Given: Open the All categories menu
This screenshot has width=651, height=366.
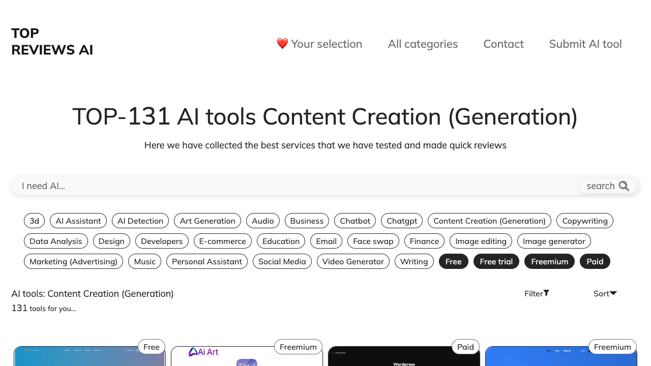Looking at the screenshot, I should click(x=423, y=44).
